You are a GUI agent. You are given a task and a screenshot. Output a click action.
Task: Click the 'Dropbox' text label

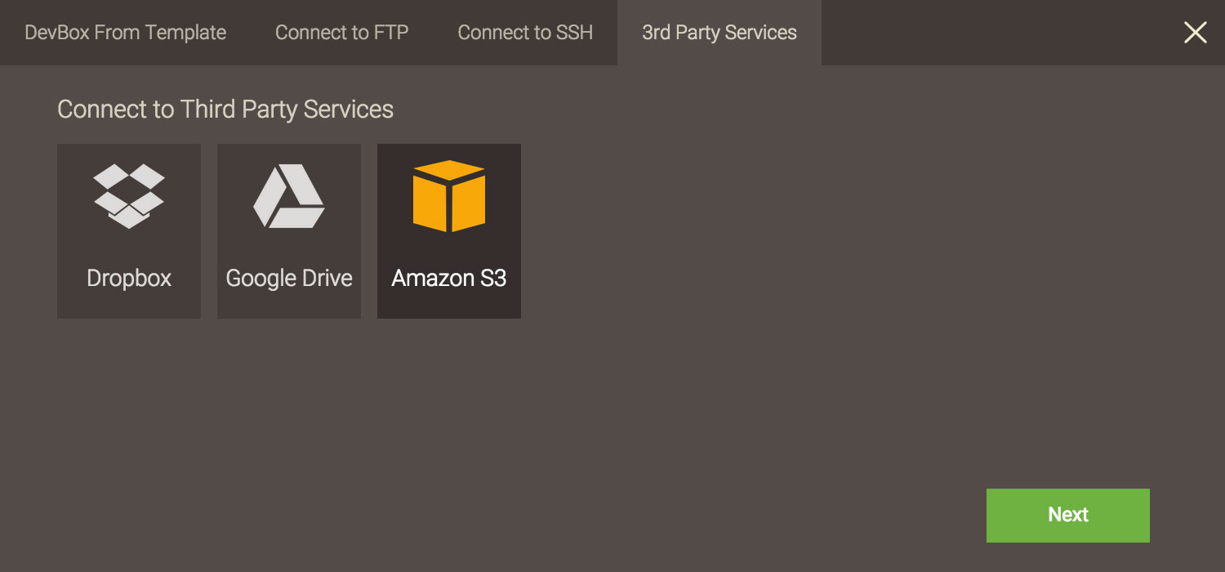(x=129, y=278)
